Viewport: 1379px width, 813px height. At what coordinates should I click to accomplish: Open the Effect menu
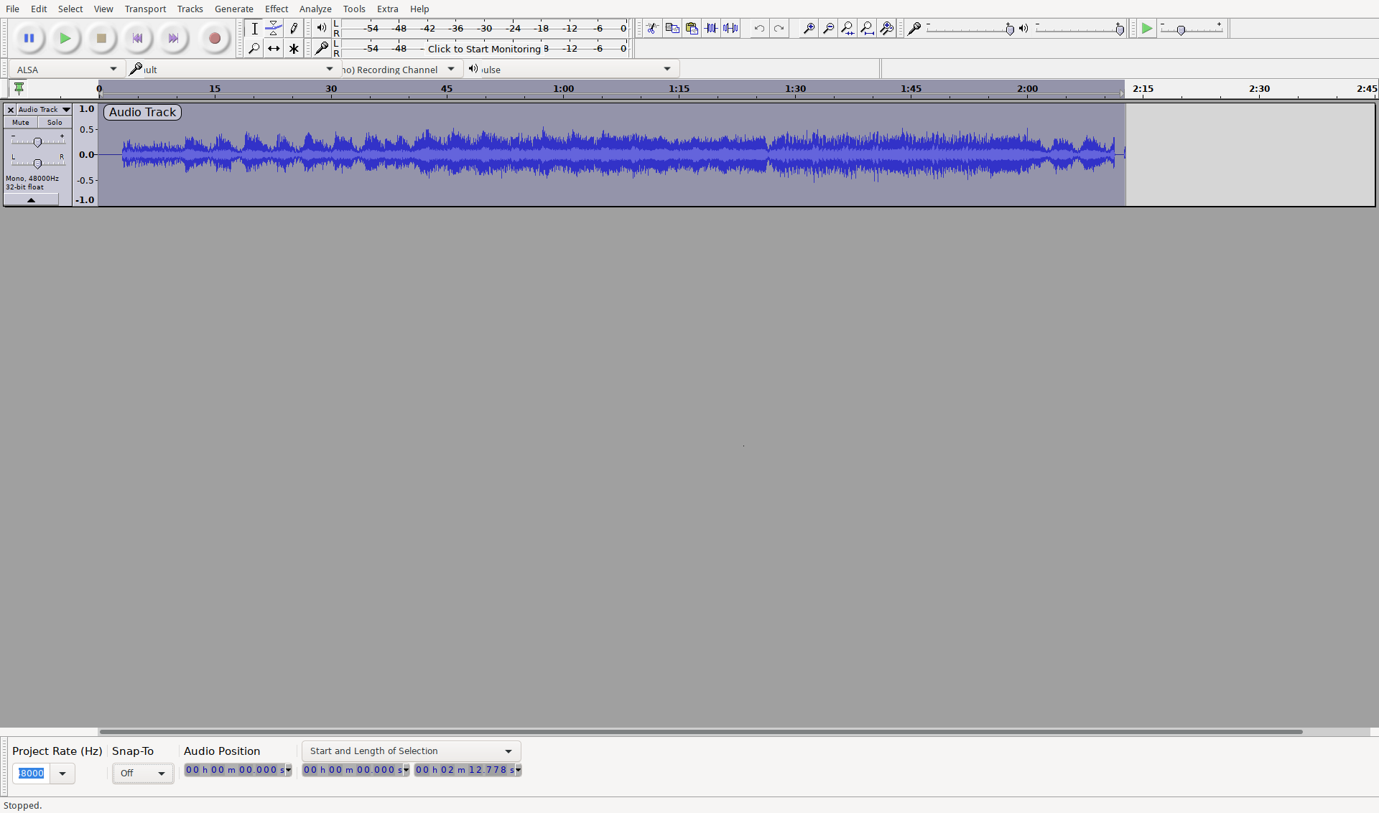(277, 9)
